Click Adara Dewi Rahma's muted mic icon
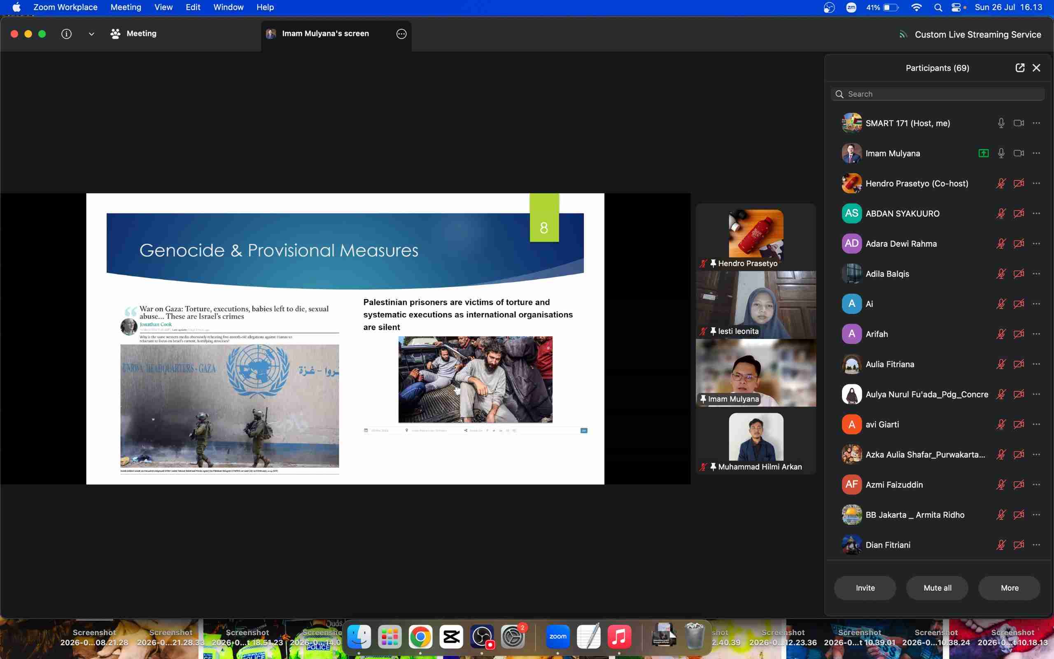Screen dimensions: 1054x659 (1001, 243)
